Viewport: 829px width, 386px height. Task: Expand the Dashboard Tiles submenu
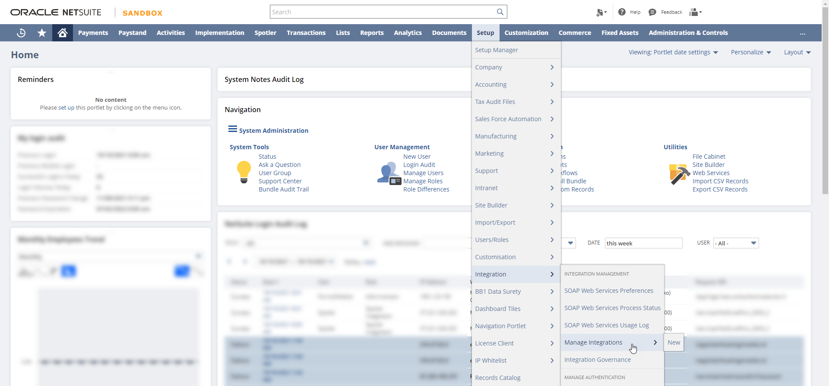pyautogui.click(x=516, y=309)
